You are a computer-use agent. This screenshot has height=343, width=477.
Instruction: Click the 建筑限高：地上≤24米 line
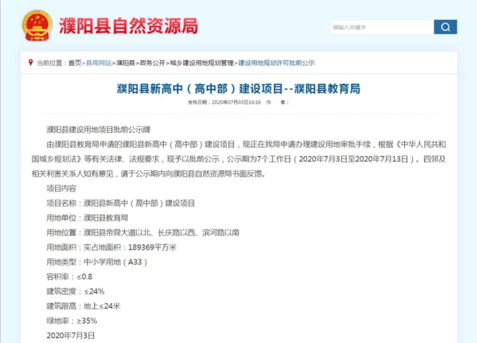click(x=83, y=306)
